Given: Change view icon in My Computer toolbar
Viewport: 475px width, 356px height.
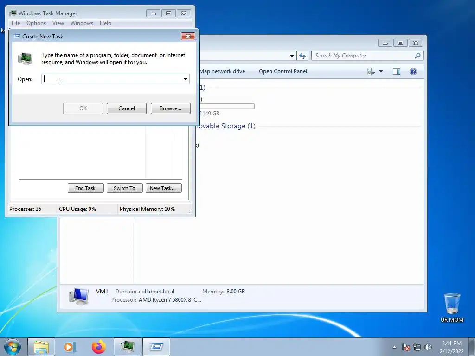Looking at the screenshot, I should (x=371, y=71).
